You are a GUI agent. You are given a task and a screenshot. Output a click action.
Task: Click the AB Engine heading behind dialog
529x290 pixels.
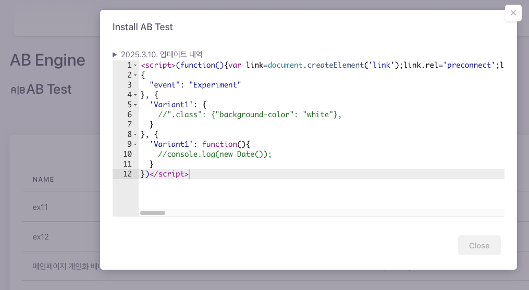[47, 60]
